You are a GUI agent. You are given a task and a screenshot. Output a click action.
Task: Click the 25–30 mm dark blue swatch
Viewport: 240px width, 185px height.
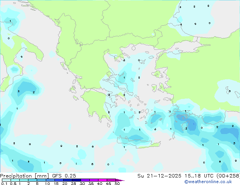[x=76, y=180]
